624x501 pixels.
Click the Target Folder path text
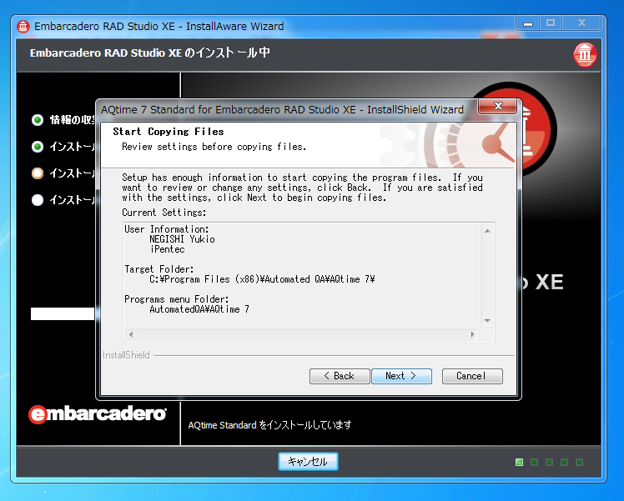262,279
